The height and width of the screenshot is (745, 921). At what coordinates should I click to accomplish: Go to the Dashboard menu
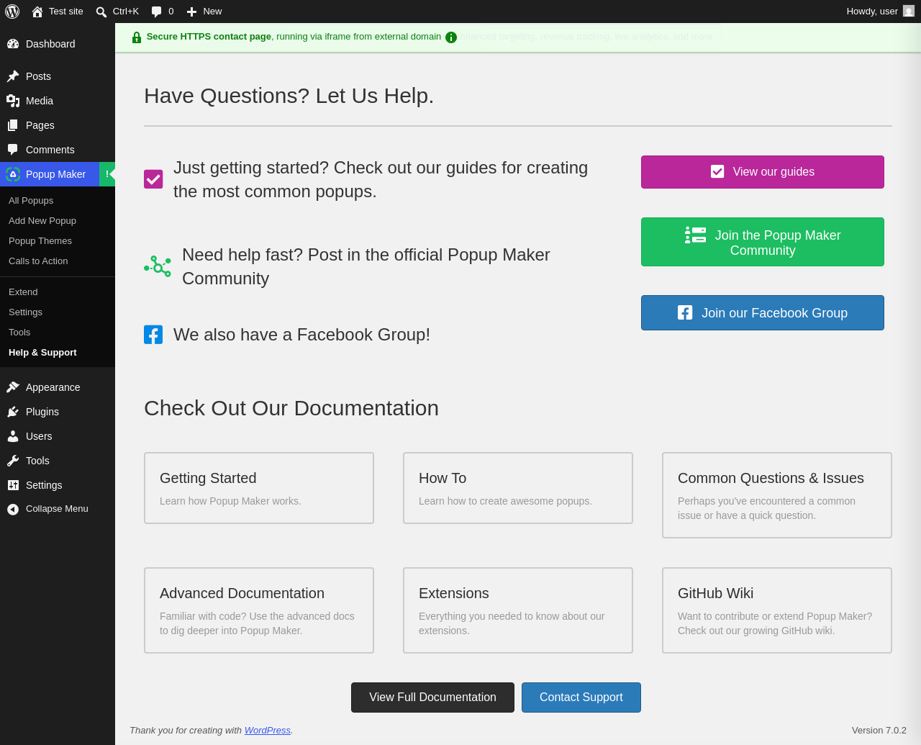pyautogui.click(x=58, y=44)
